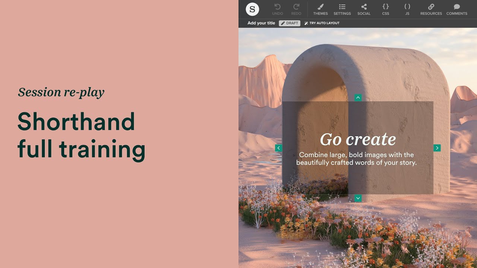Open the CSS editor

pyautogui.click(x=386, y=9)
